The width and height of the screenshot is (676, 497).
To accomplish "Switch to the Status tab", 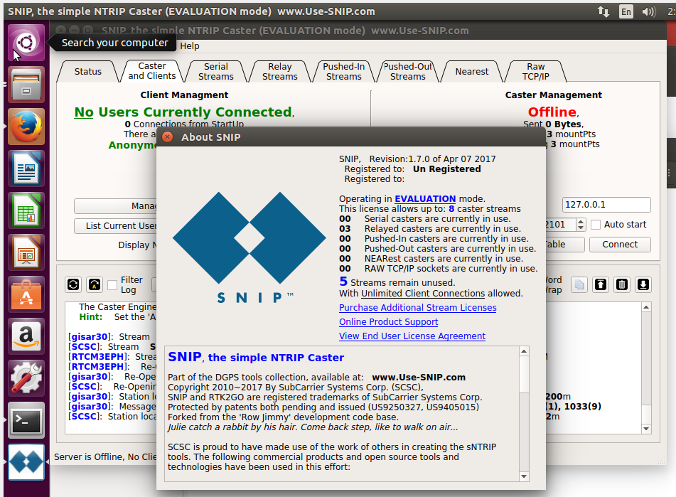I will 88,72.
